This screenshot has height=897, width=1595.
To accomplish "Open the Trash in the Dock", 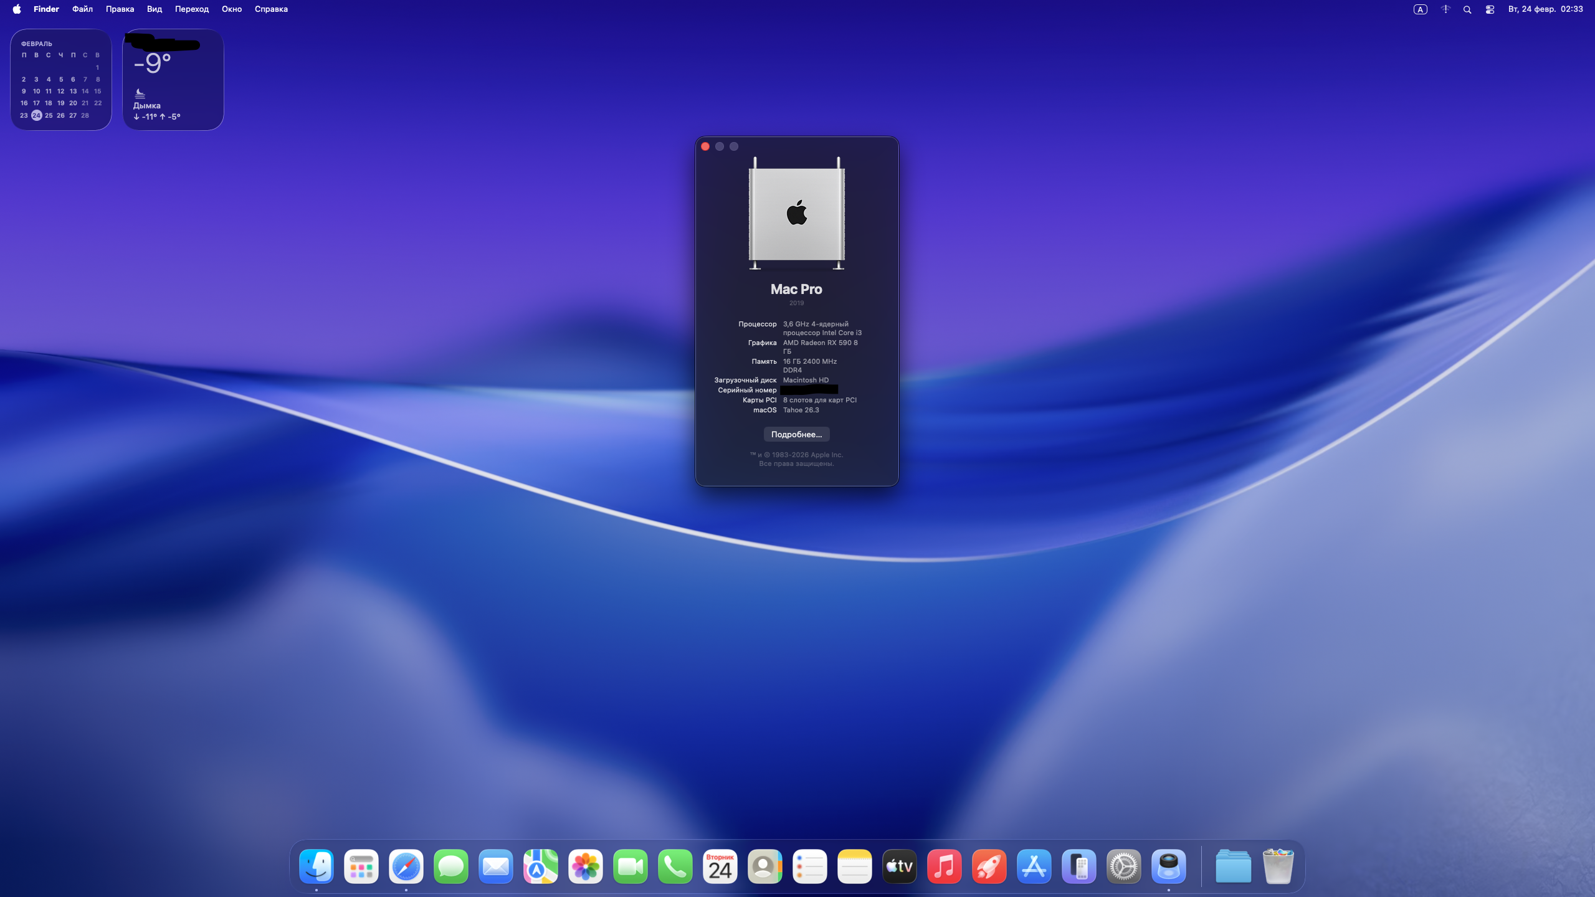I will [x=1278, y=866].
